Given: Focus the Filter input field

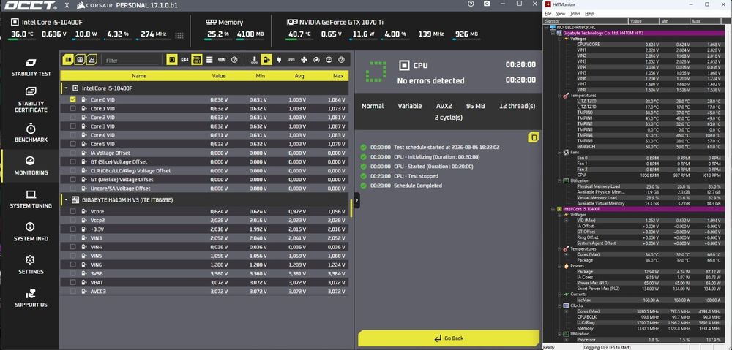Looking at the screenshot, I should 132,61.
